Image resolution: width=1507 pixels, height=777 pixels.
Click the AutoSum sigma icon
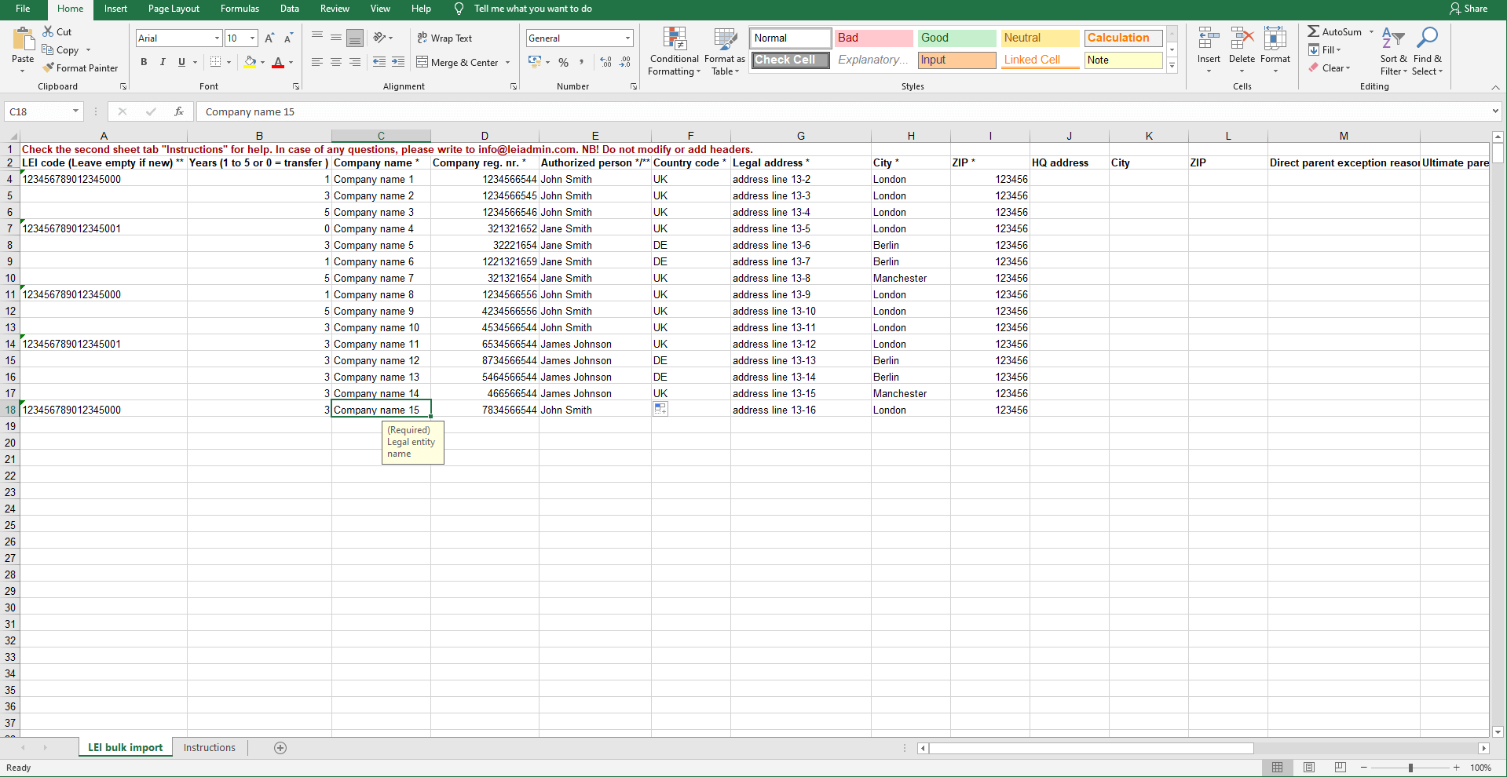(1313, 31)
